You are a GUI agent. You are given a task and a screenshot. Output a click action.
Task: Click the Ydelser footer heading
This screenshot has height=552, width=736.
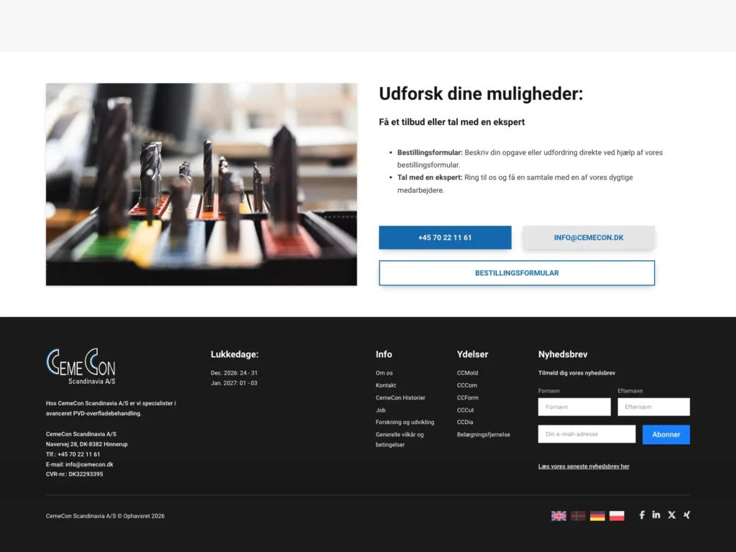[473, 354]
